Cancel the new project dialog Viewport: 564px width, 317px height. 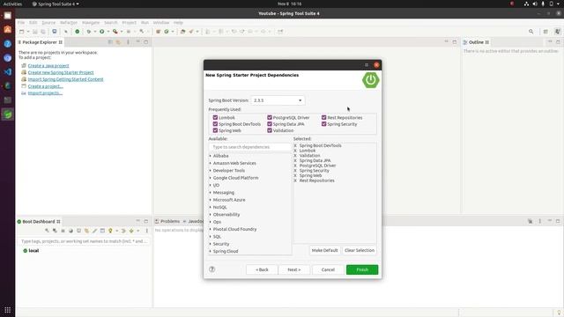pos(328,269)
